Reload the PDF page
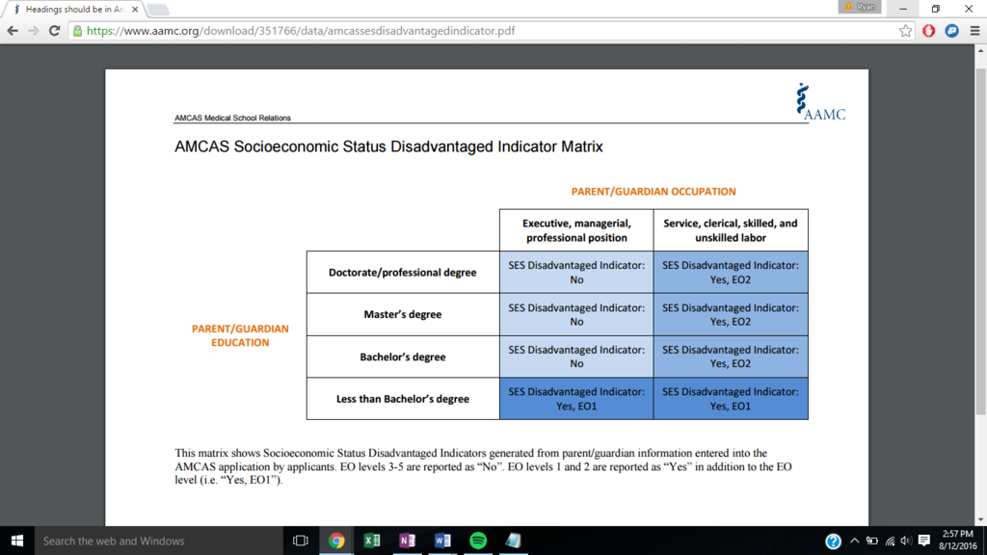987x555 pixels. coord(54,30)
